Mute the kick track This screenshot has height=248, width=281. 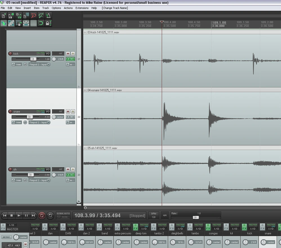click(68, 53)
